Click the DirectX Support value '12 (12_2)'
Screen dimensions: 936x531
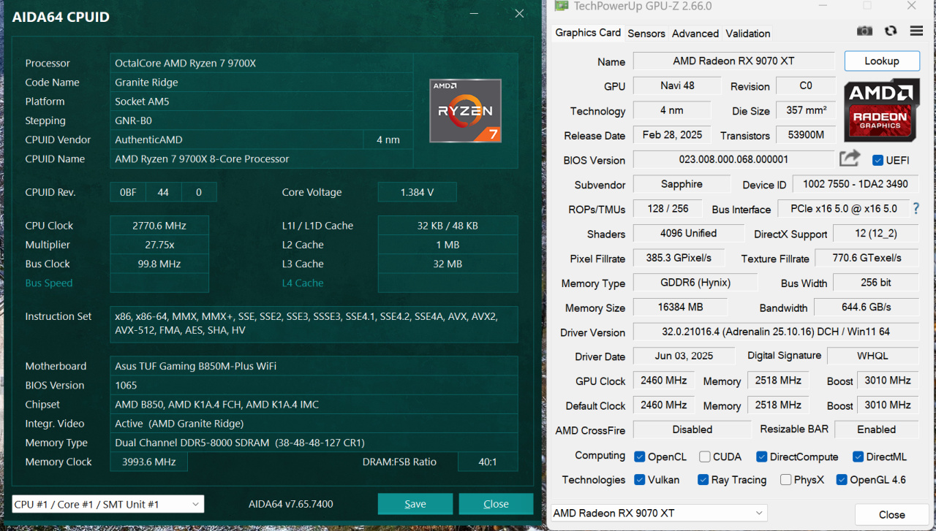tap(876, 234)
